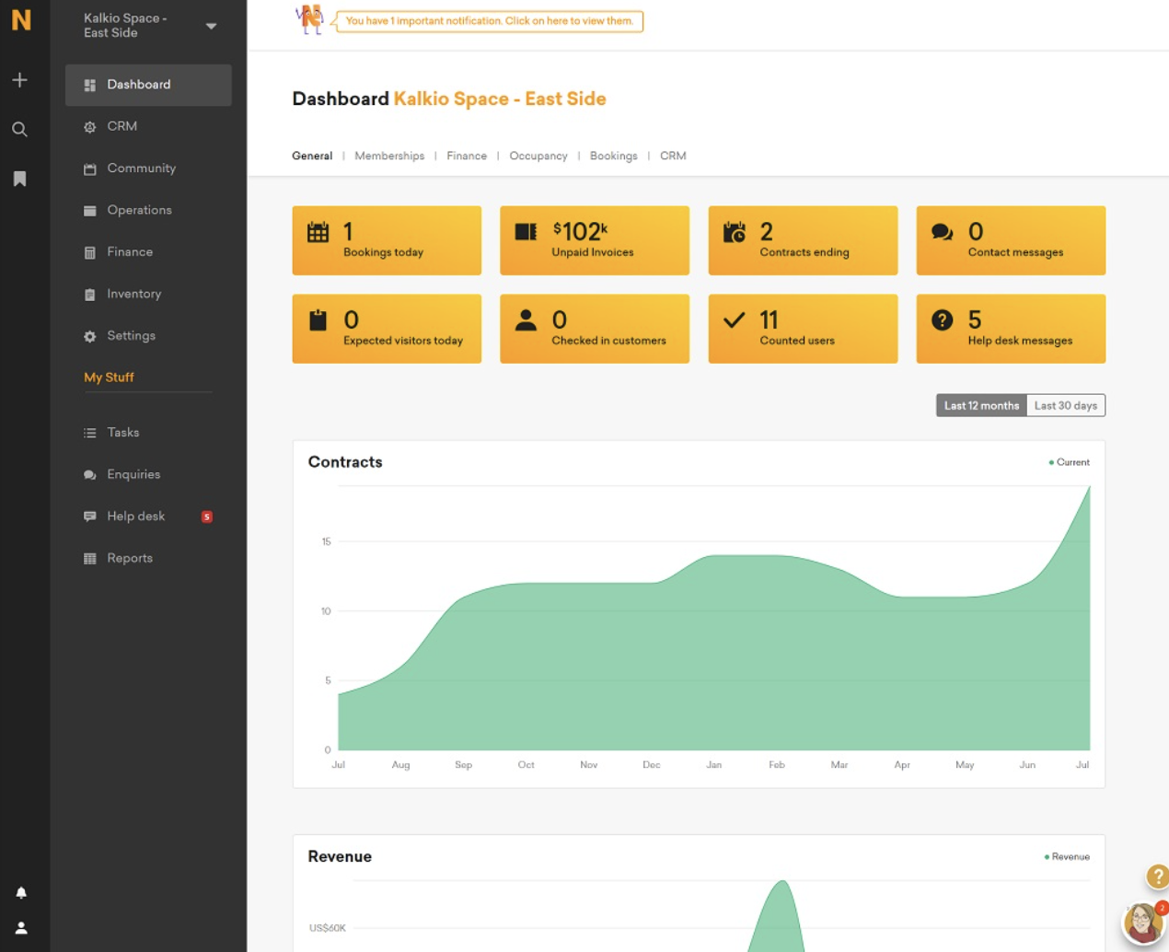Toggle the Current legend in Contracts chart
Screen dimensions: 1169x952
pyautogui.click(x=1069, y=462)
